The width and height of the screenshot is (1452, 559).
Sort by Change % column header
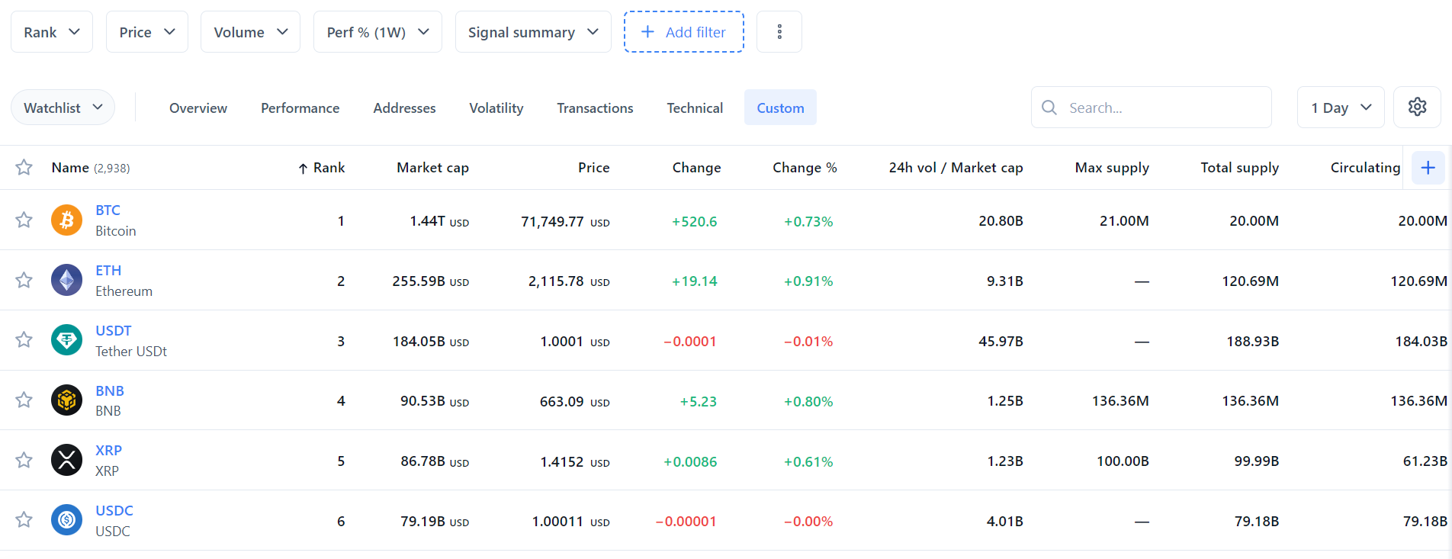point(805,167)
